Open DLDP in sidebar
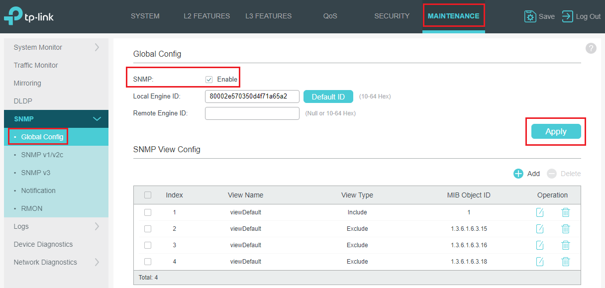The image size is (605, 288). click(x=23, y=101)
